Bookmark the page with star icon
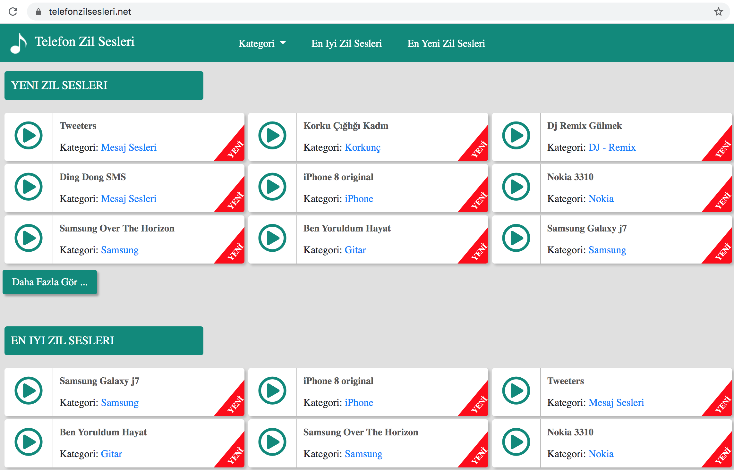 pos(718,12)
